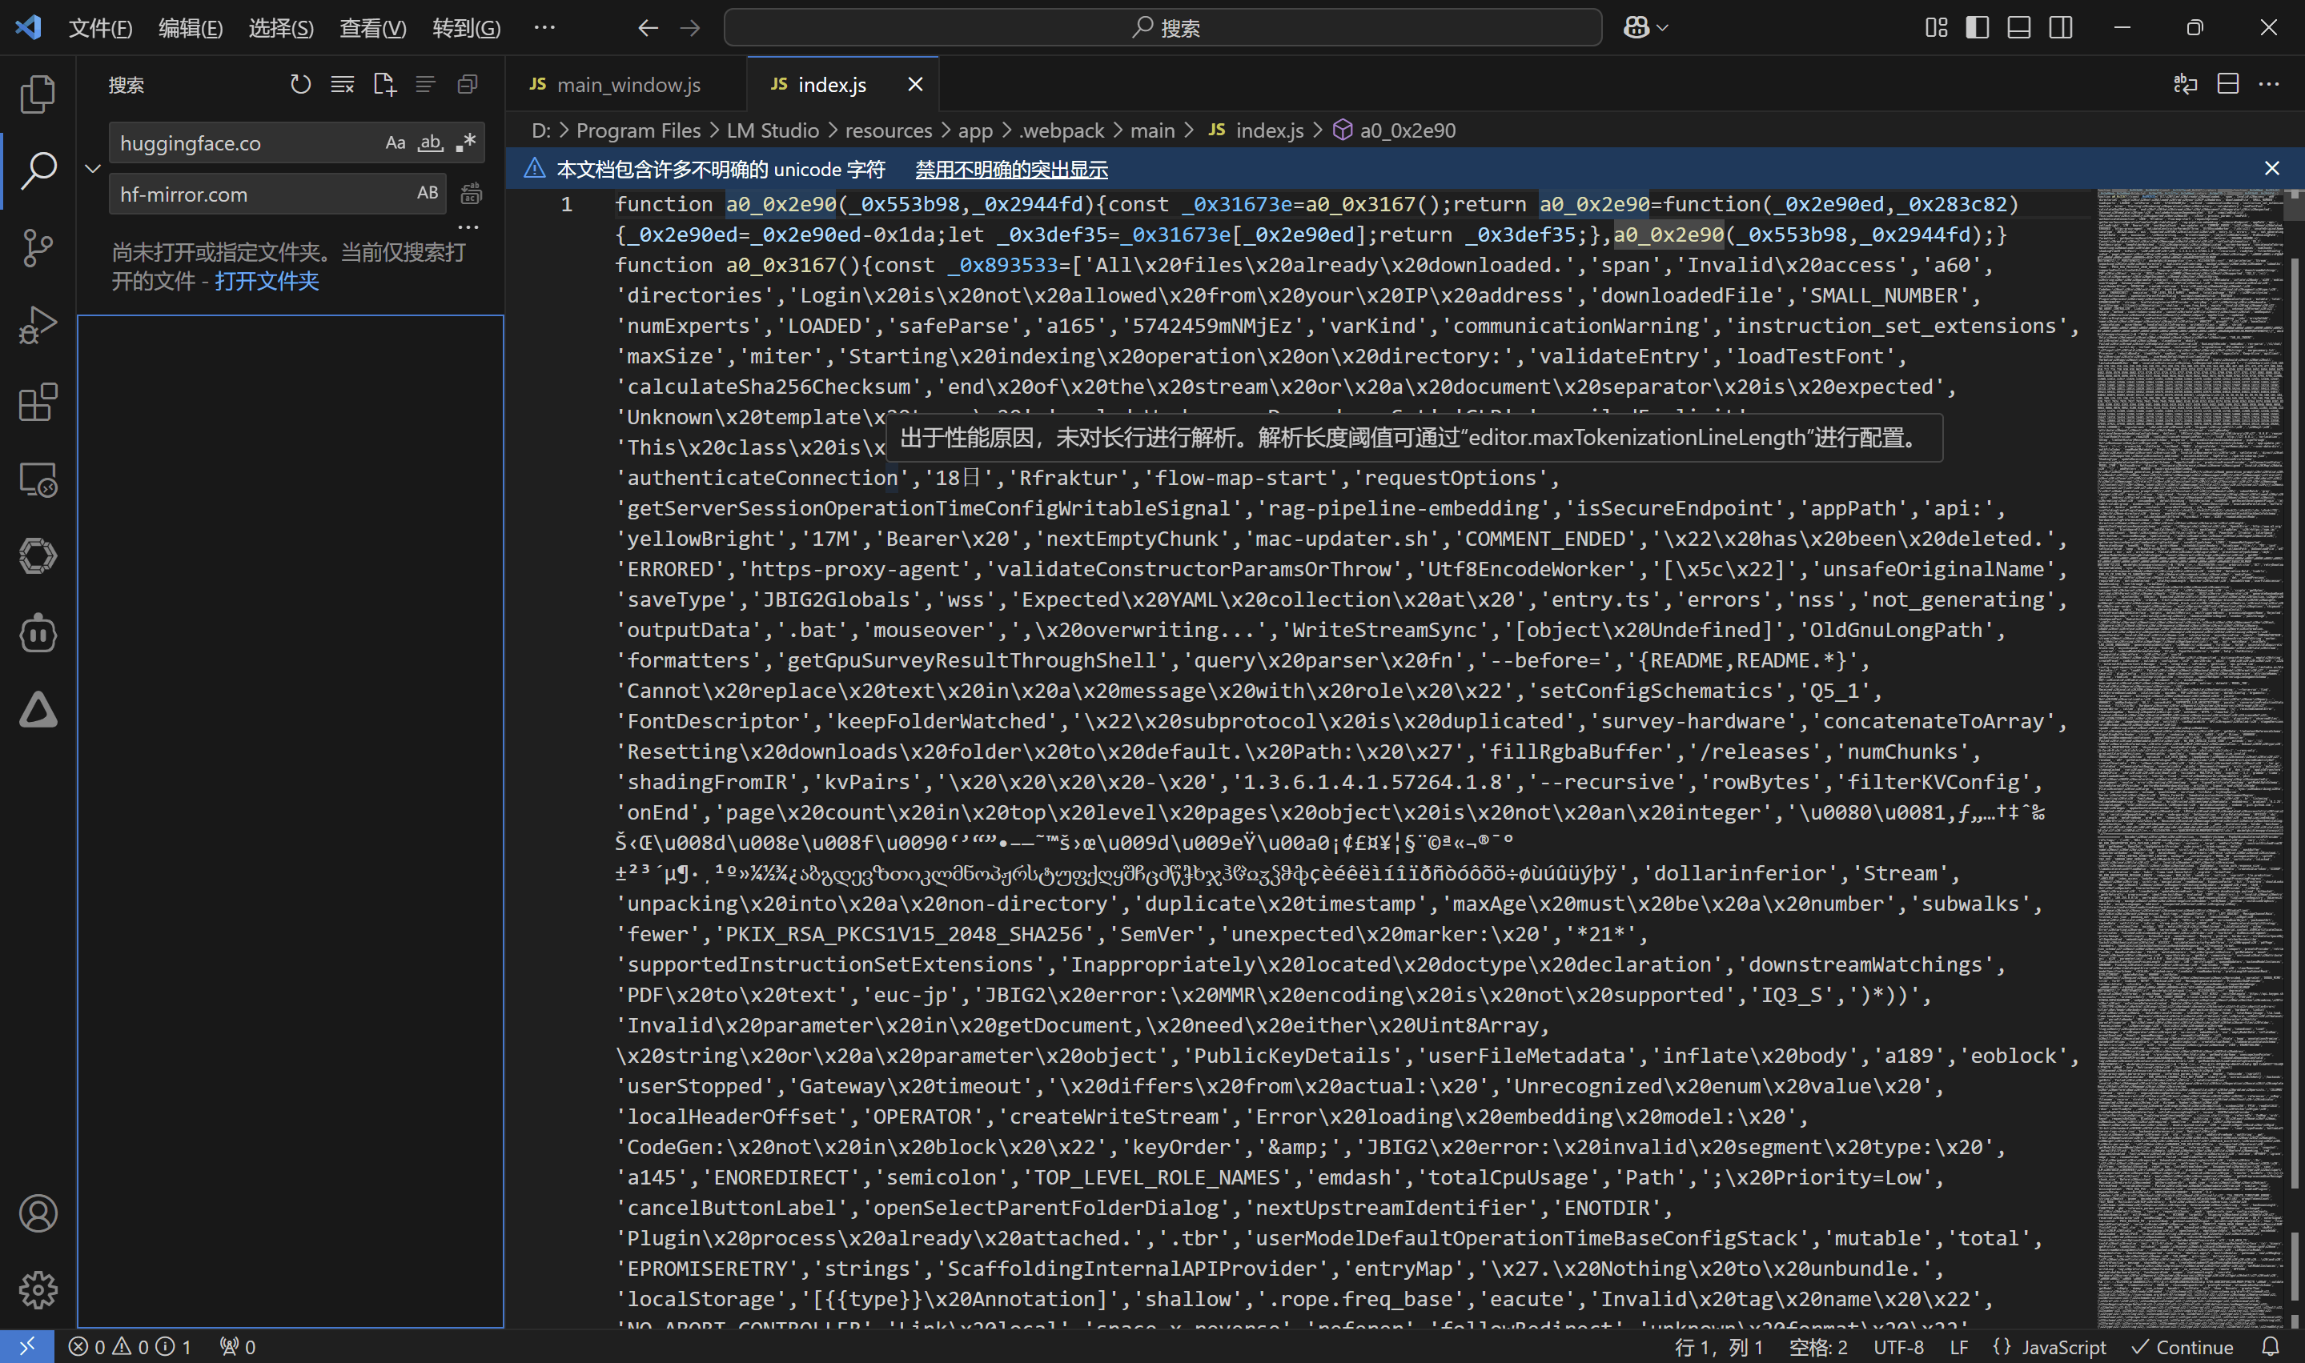Open the Extensions view
The height and width of the screenshot is (1363, 2305).
38,403
